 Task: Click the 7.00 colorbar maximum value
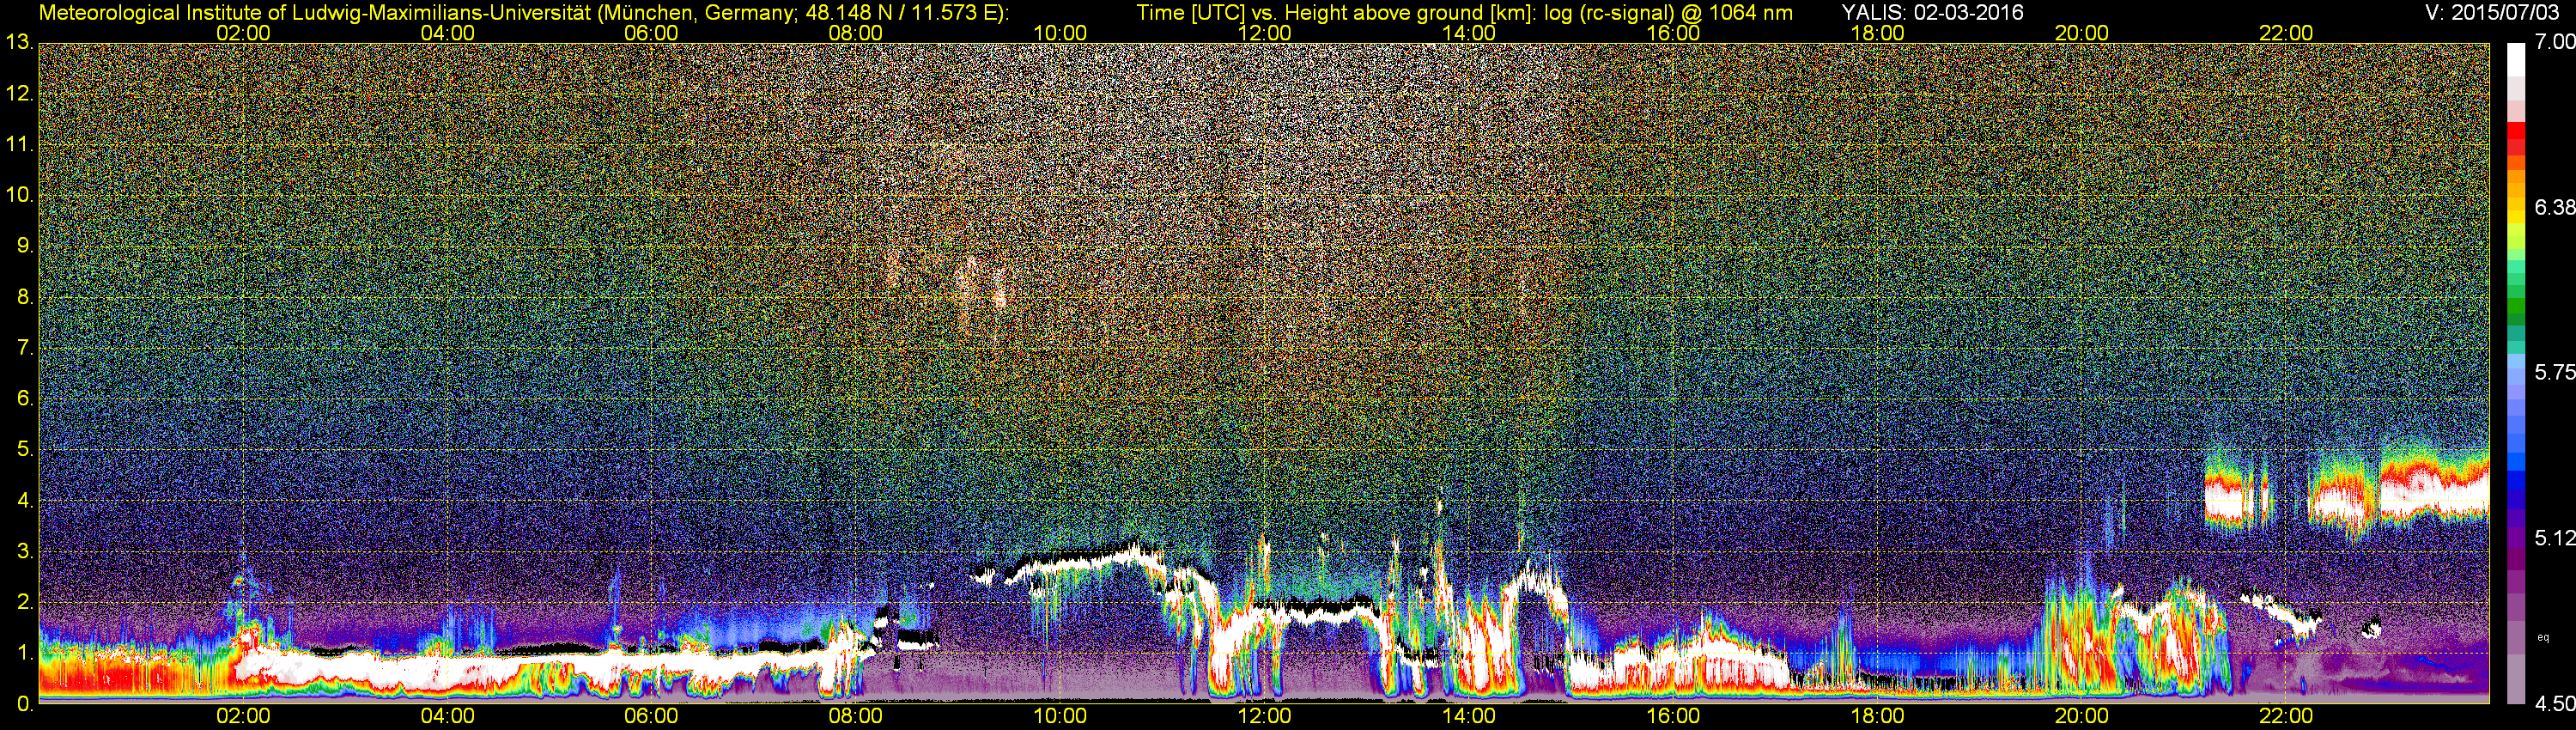[x=2554, y=42]
